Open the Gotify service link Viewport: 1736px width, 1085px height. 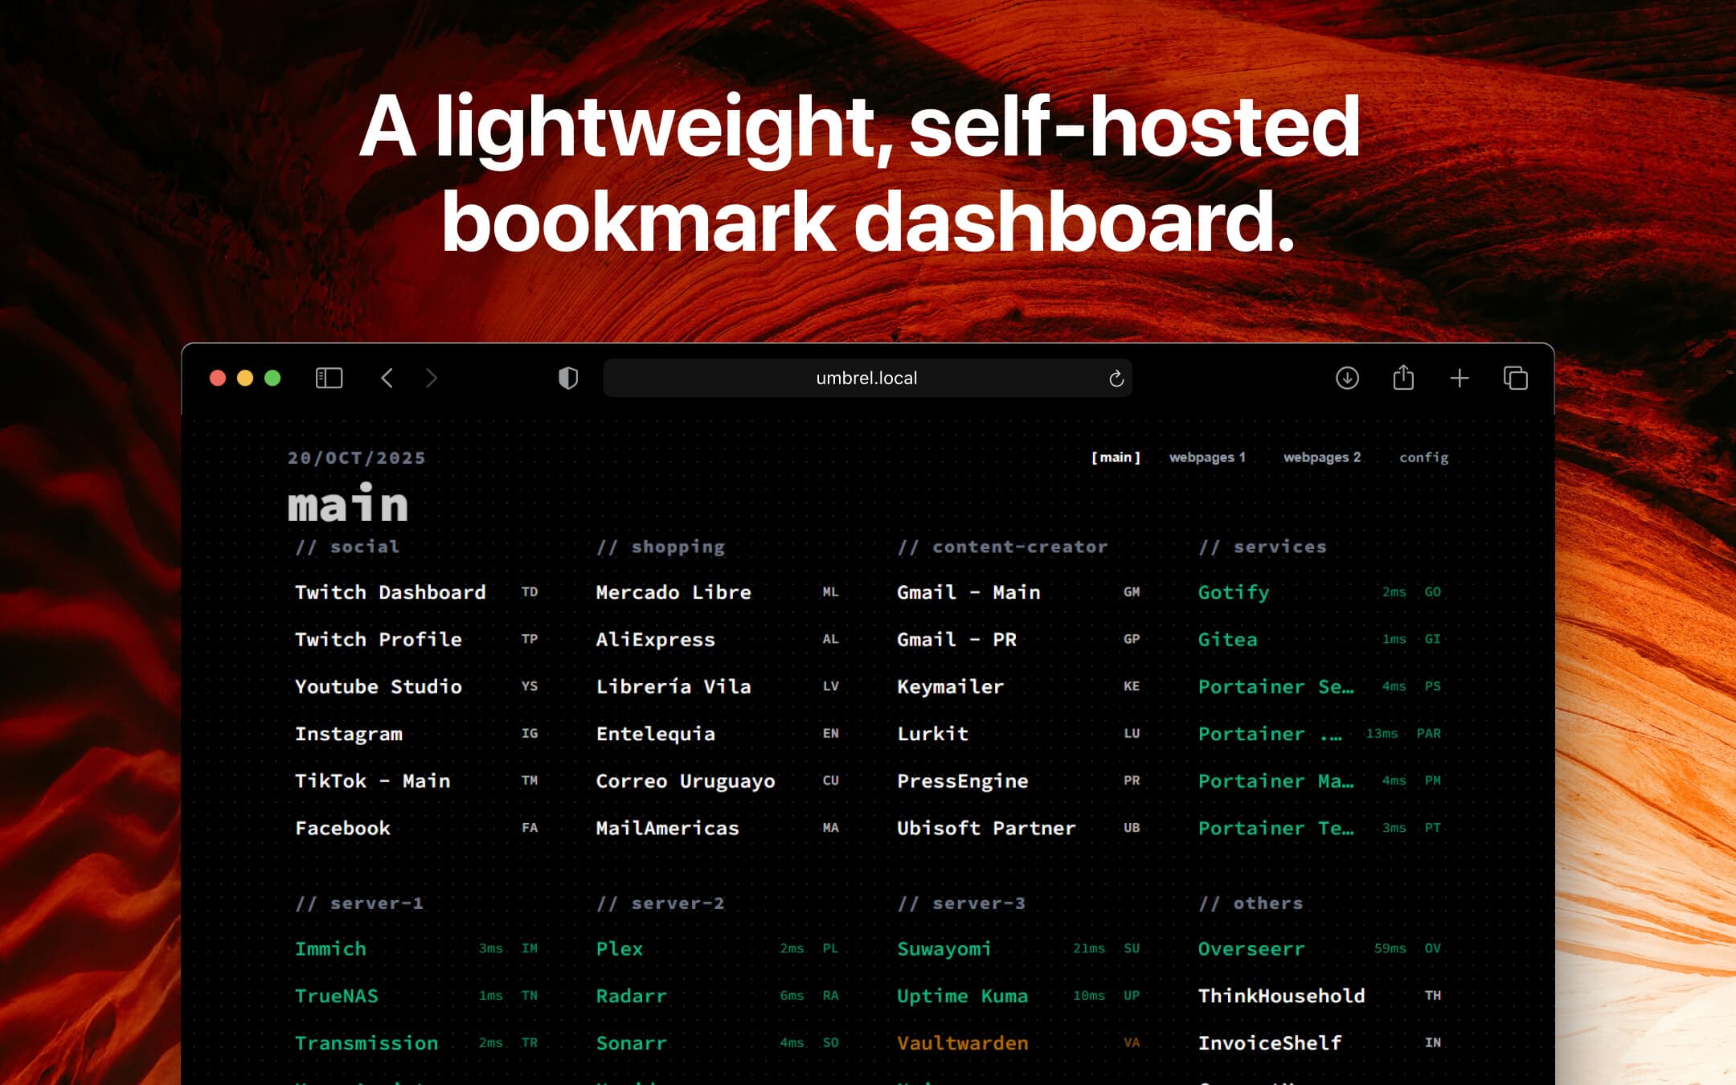point(1234,592)
